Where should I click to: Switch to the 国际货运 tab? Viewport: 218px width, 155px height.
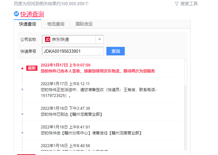pos(84,24)
